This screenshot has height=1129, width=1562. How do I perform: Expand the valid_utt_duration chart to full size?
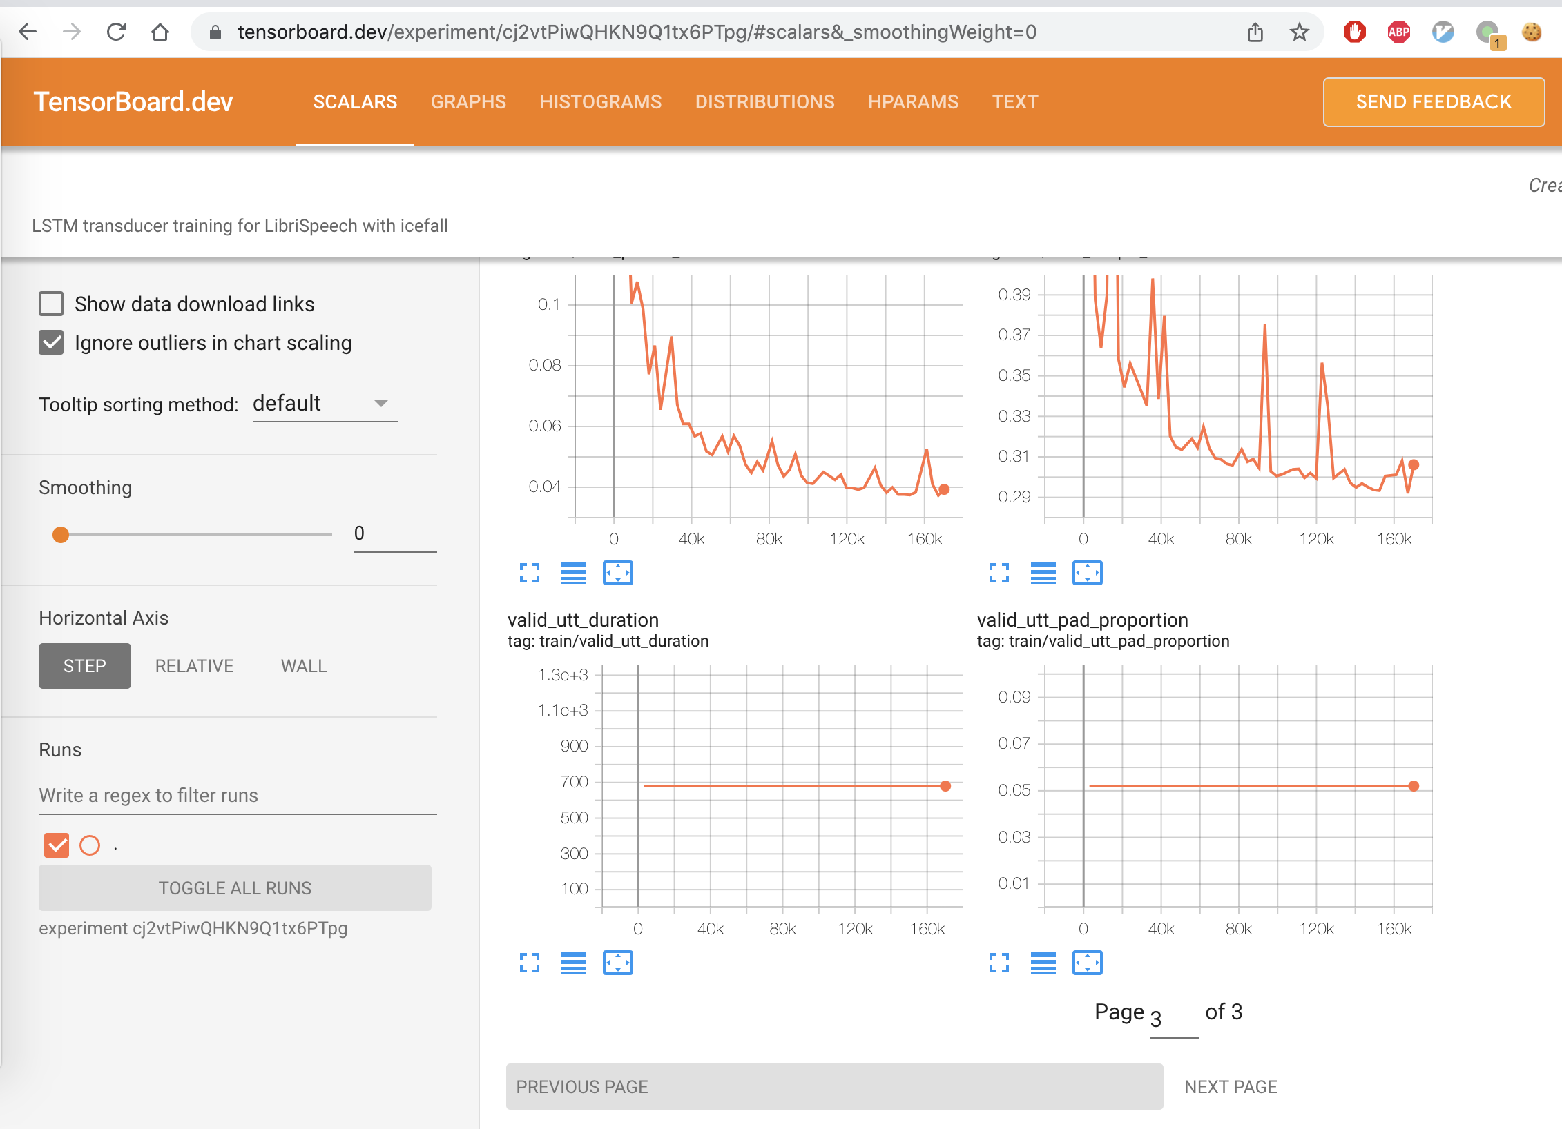(x=529, y=963)
